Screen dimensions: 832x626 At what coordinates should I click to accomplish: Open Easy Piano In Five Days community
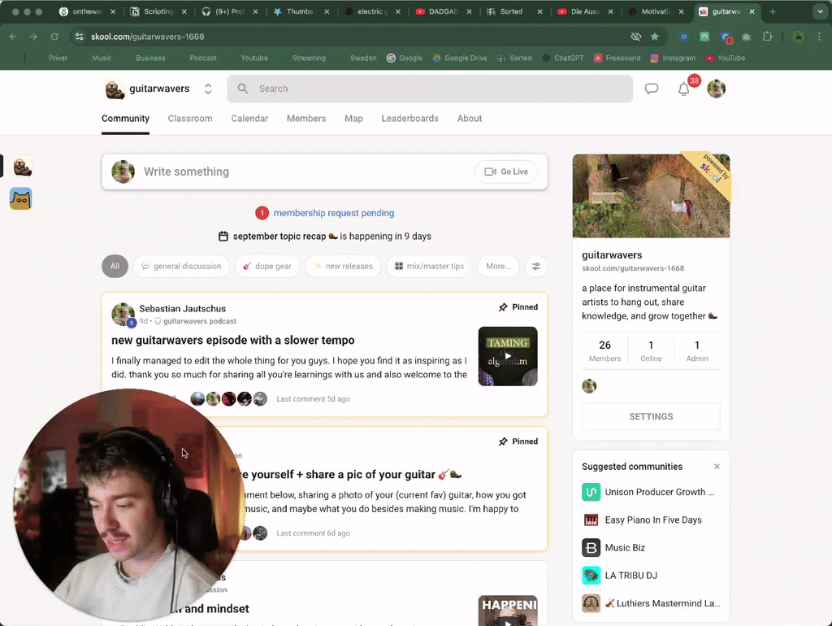651,519
